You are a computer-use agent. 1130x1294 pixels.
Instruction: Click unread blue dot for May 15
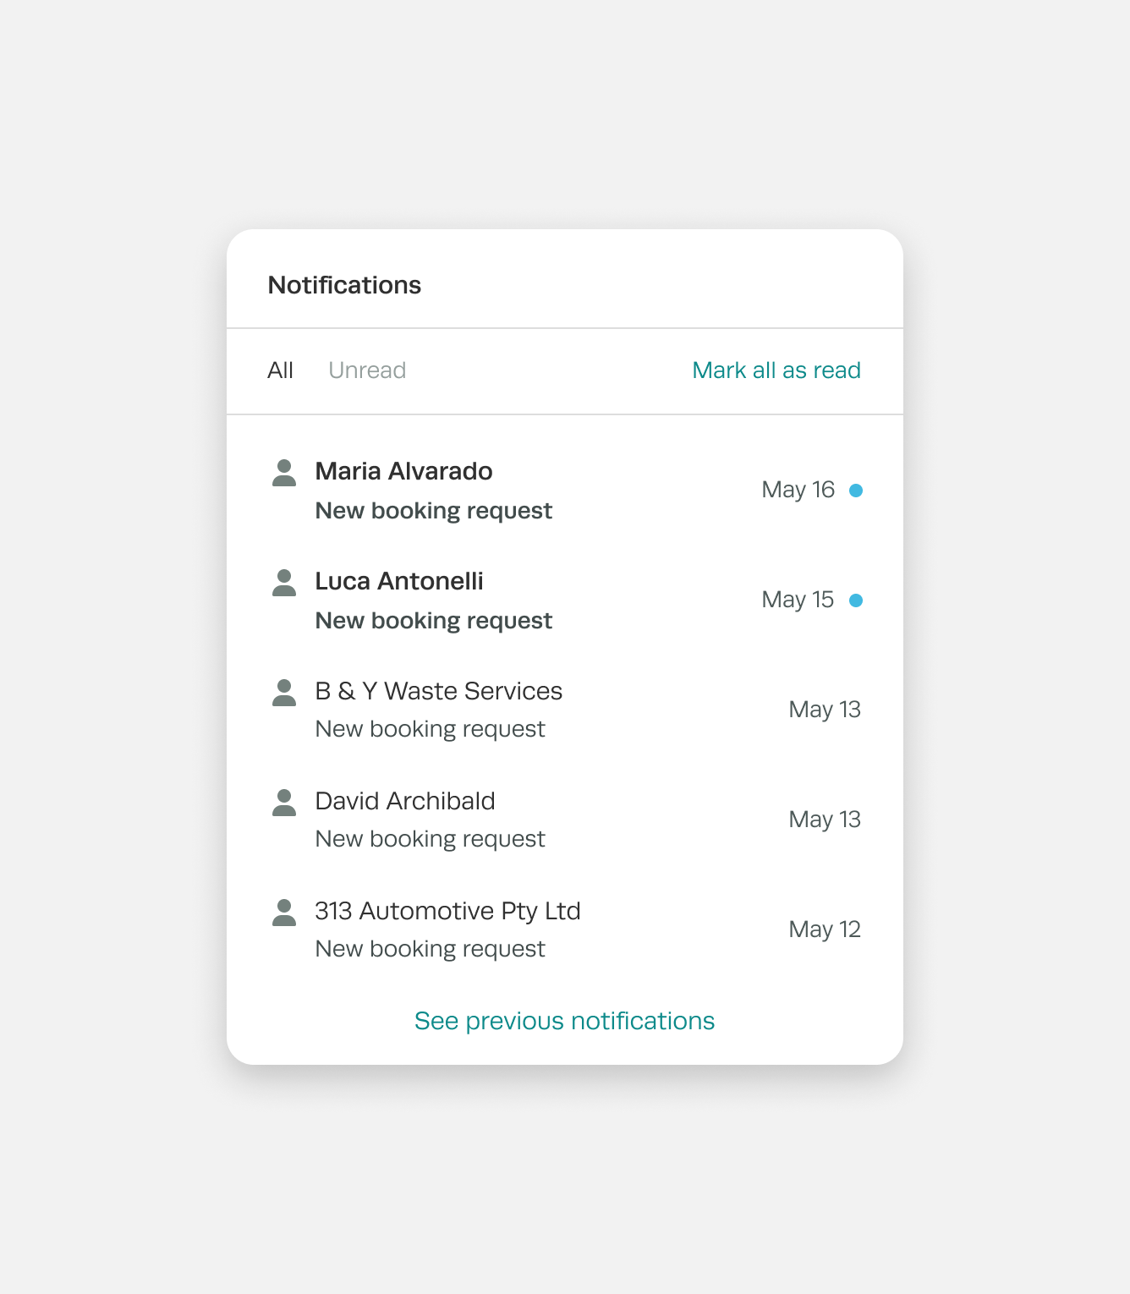855,600
